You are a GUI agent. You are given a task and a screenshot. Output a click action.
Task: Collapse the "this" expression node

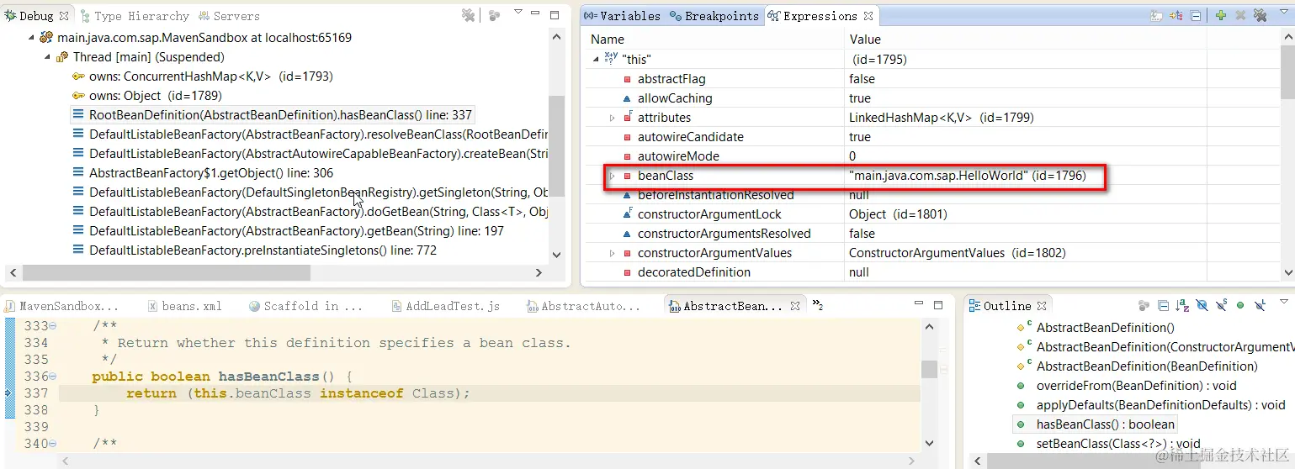pos(596,59)
